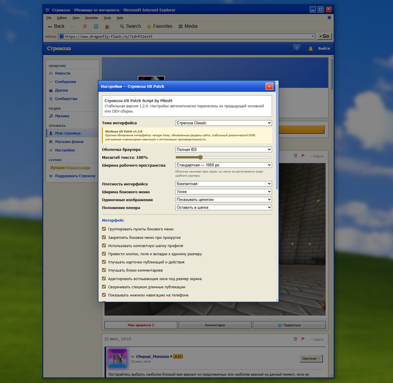The height and width of the screenshot is (383, 393).
Task: Click the Back arrow icon in toolbar
Action: (50, 27)
